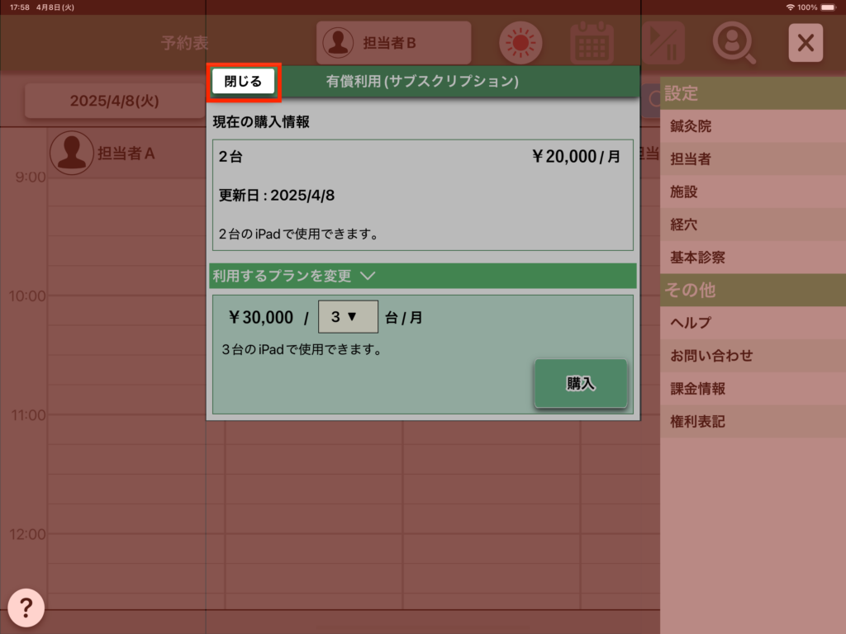The height and width of the screenshot is (634, 846).
Task: Close the subscription dialog with 閉じる
Action: (243, 82)
